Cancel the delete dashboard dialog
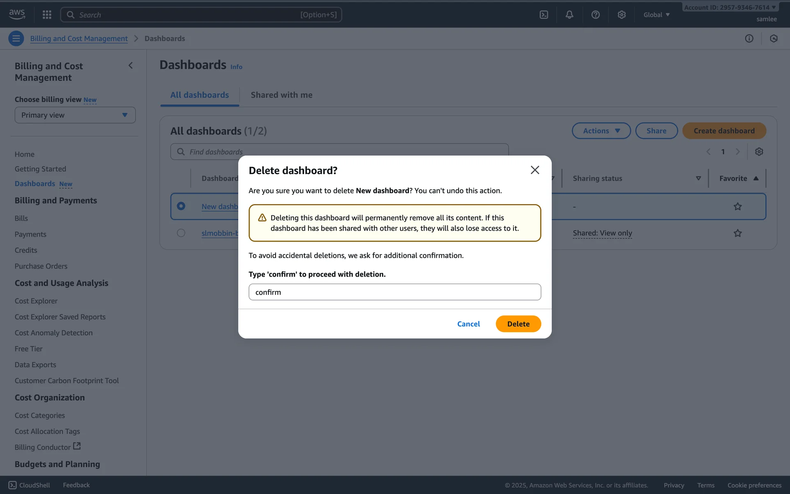Image resolution: width=790 pixels, height=494 pixels. tap(468, 324)
